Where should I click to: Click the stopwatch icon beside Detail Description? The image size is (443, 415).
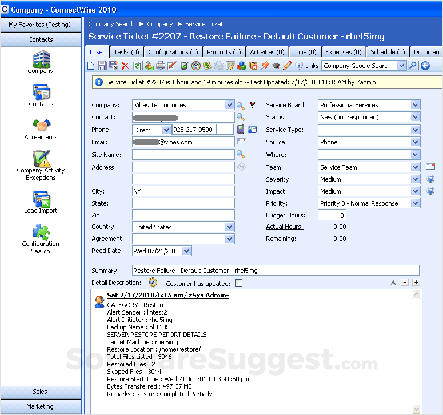pos(153,283)
